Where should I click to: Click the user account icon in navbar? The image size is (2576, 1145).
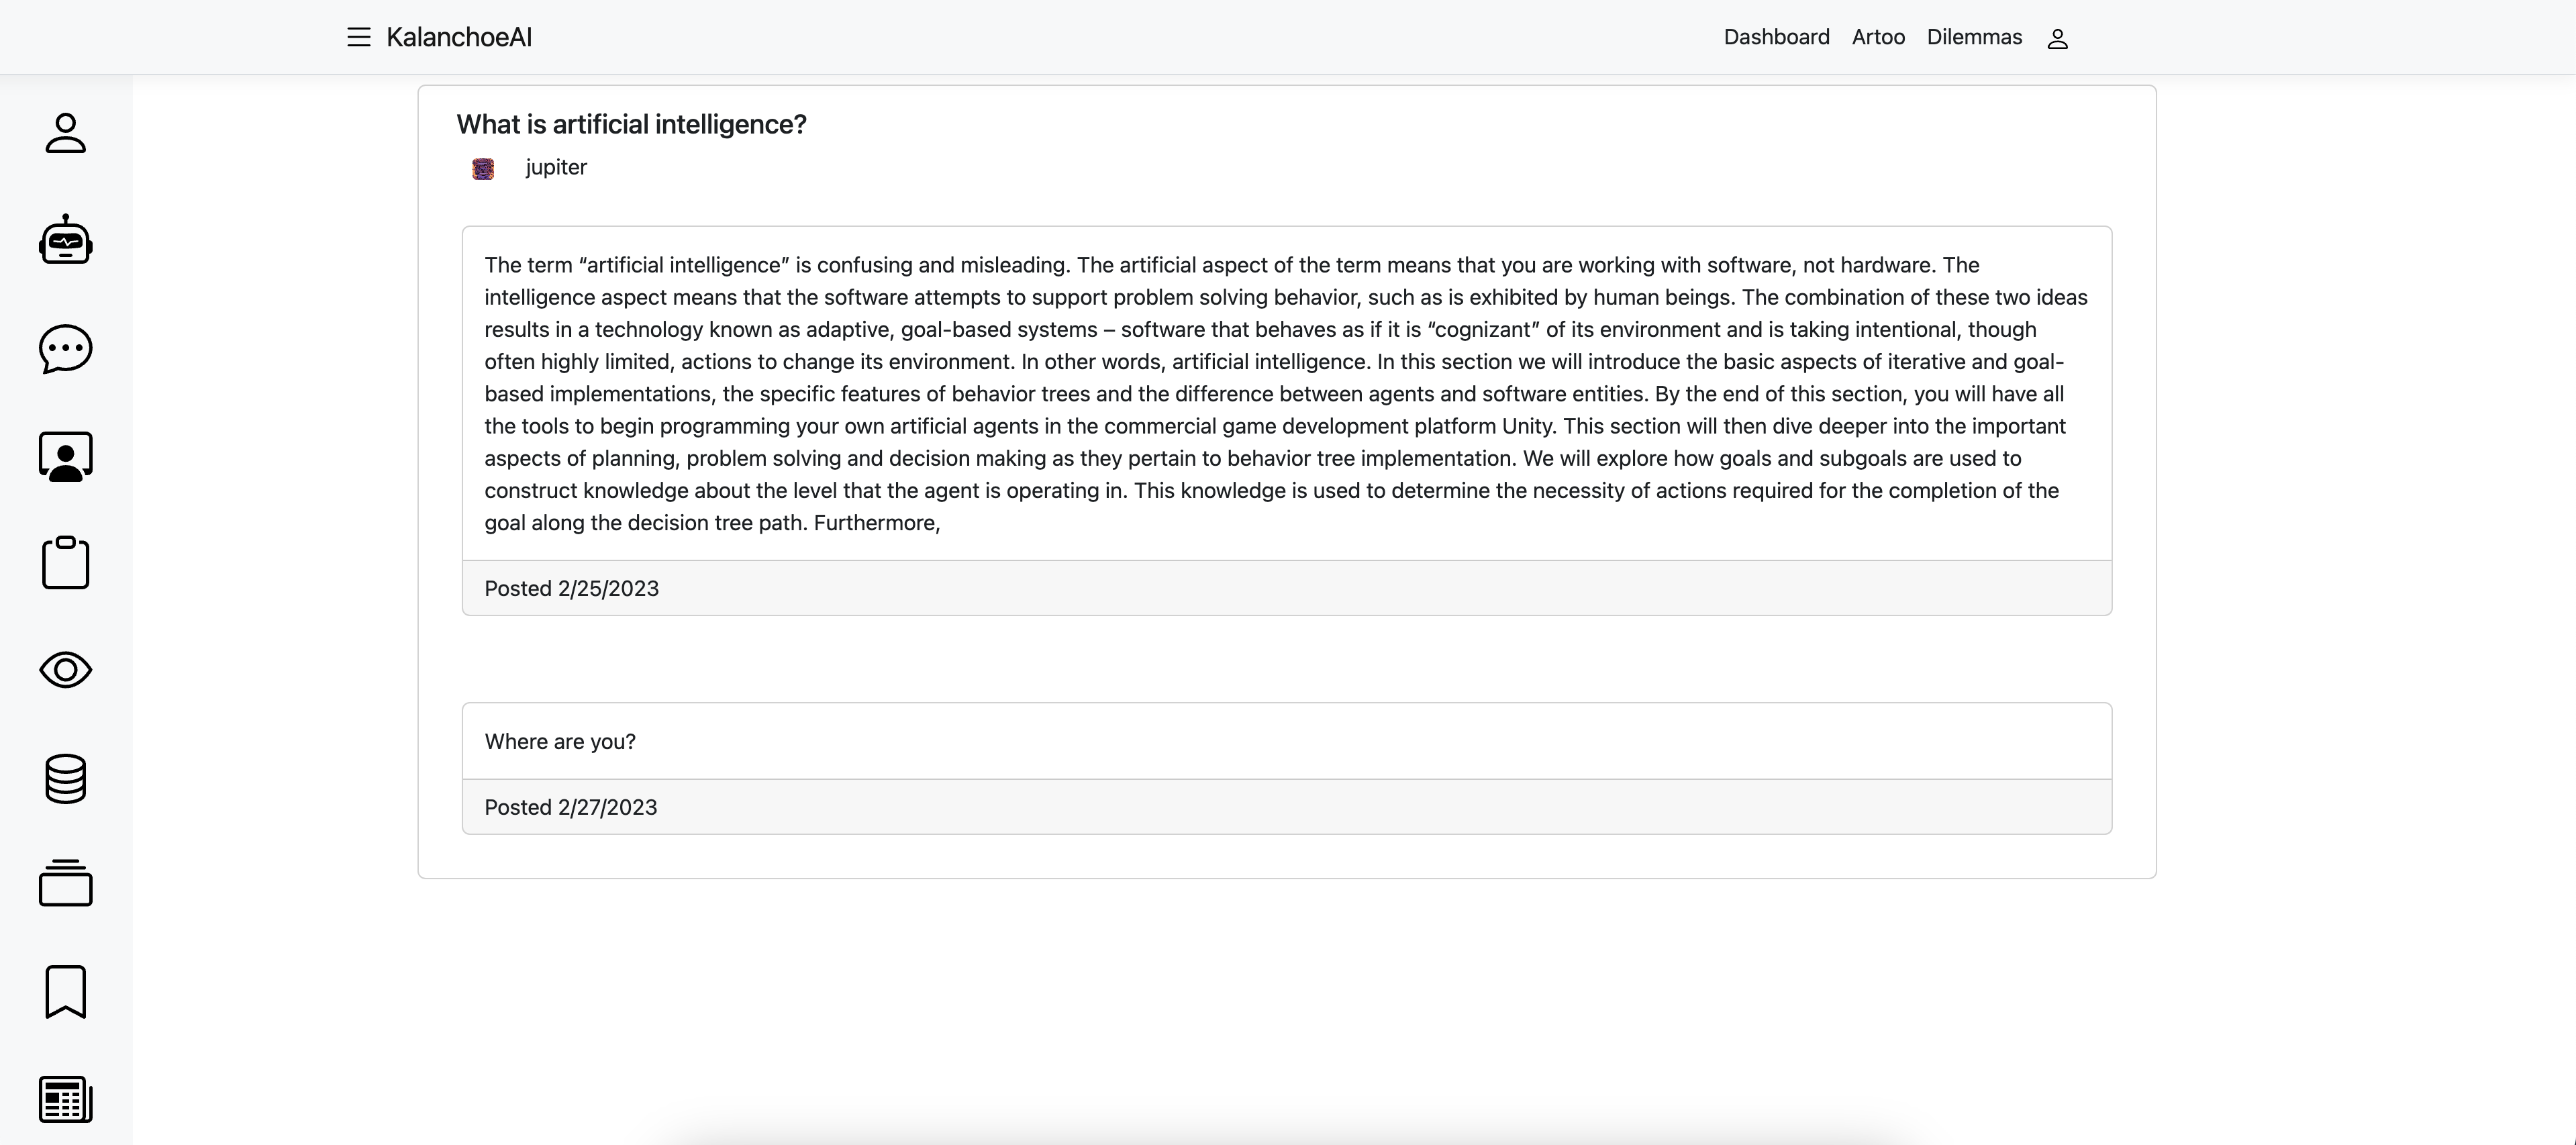tap(2057, 39)
